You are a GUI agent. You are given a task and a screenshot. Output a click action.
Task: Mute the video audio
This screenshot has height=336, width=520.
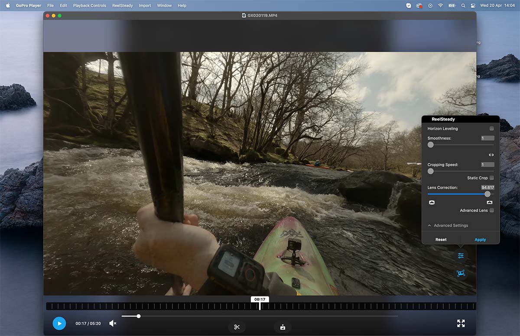[112, 323]
